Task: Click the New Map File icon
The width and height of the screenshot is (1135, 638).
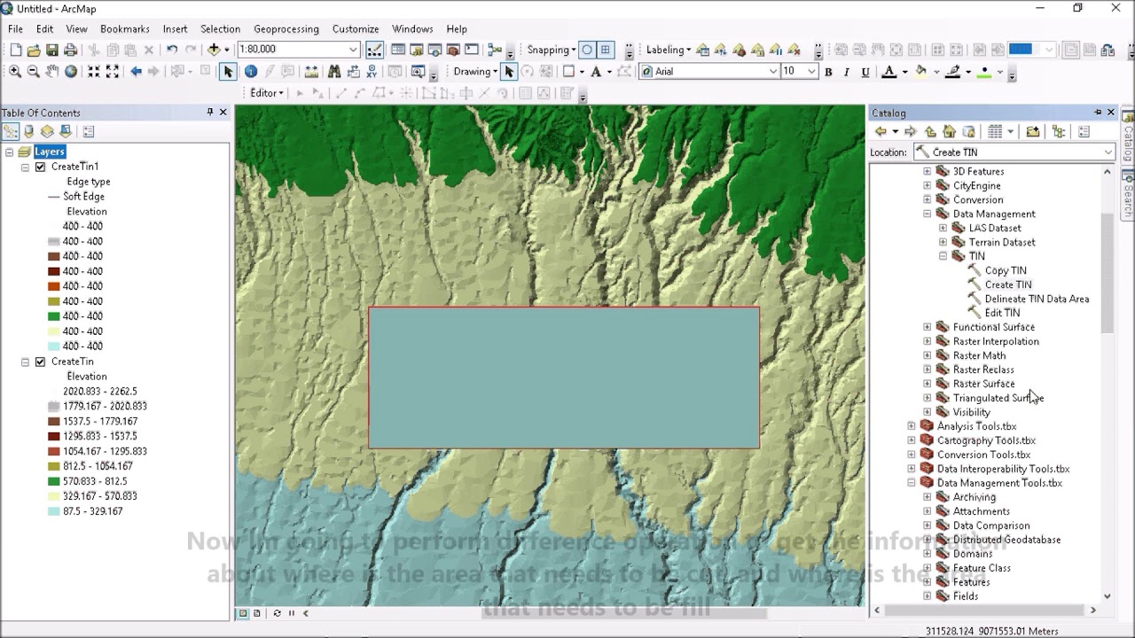Action: pyautogui.click(x=15, y=51)
